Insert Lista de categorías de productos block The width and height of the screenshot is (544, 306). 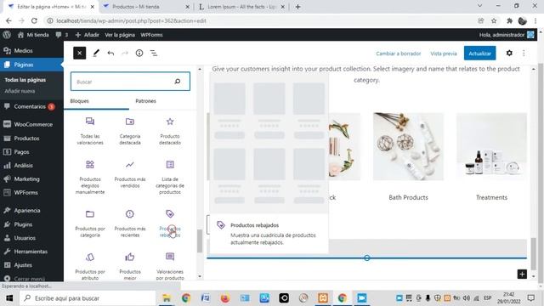click(x=170, y=177)
